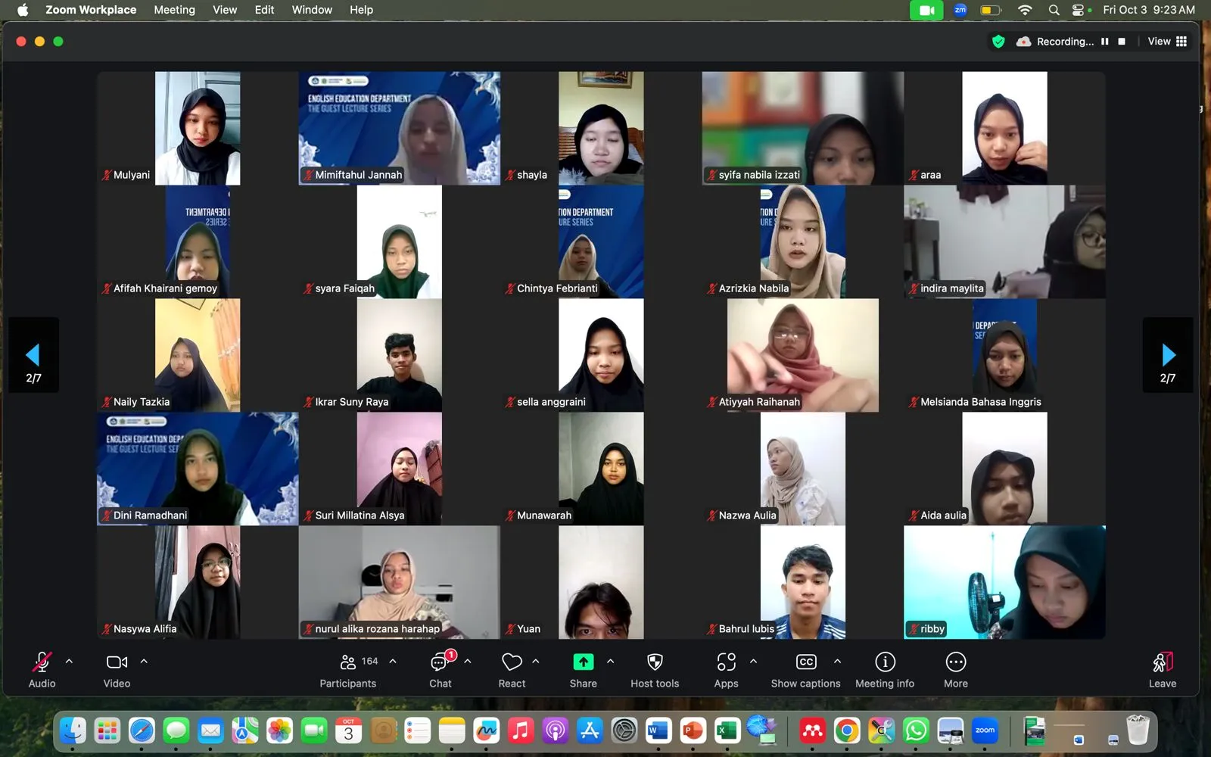Open the Meeting menu in menu bar
This screenshot has width=1211, height=757.
tap(174, 10)
